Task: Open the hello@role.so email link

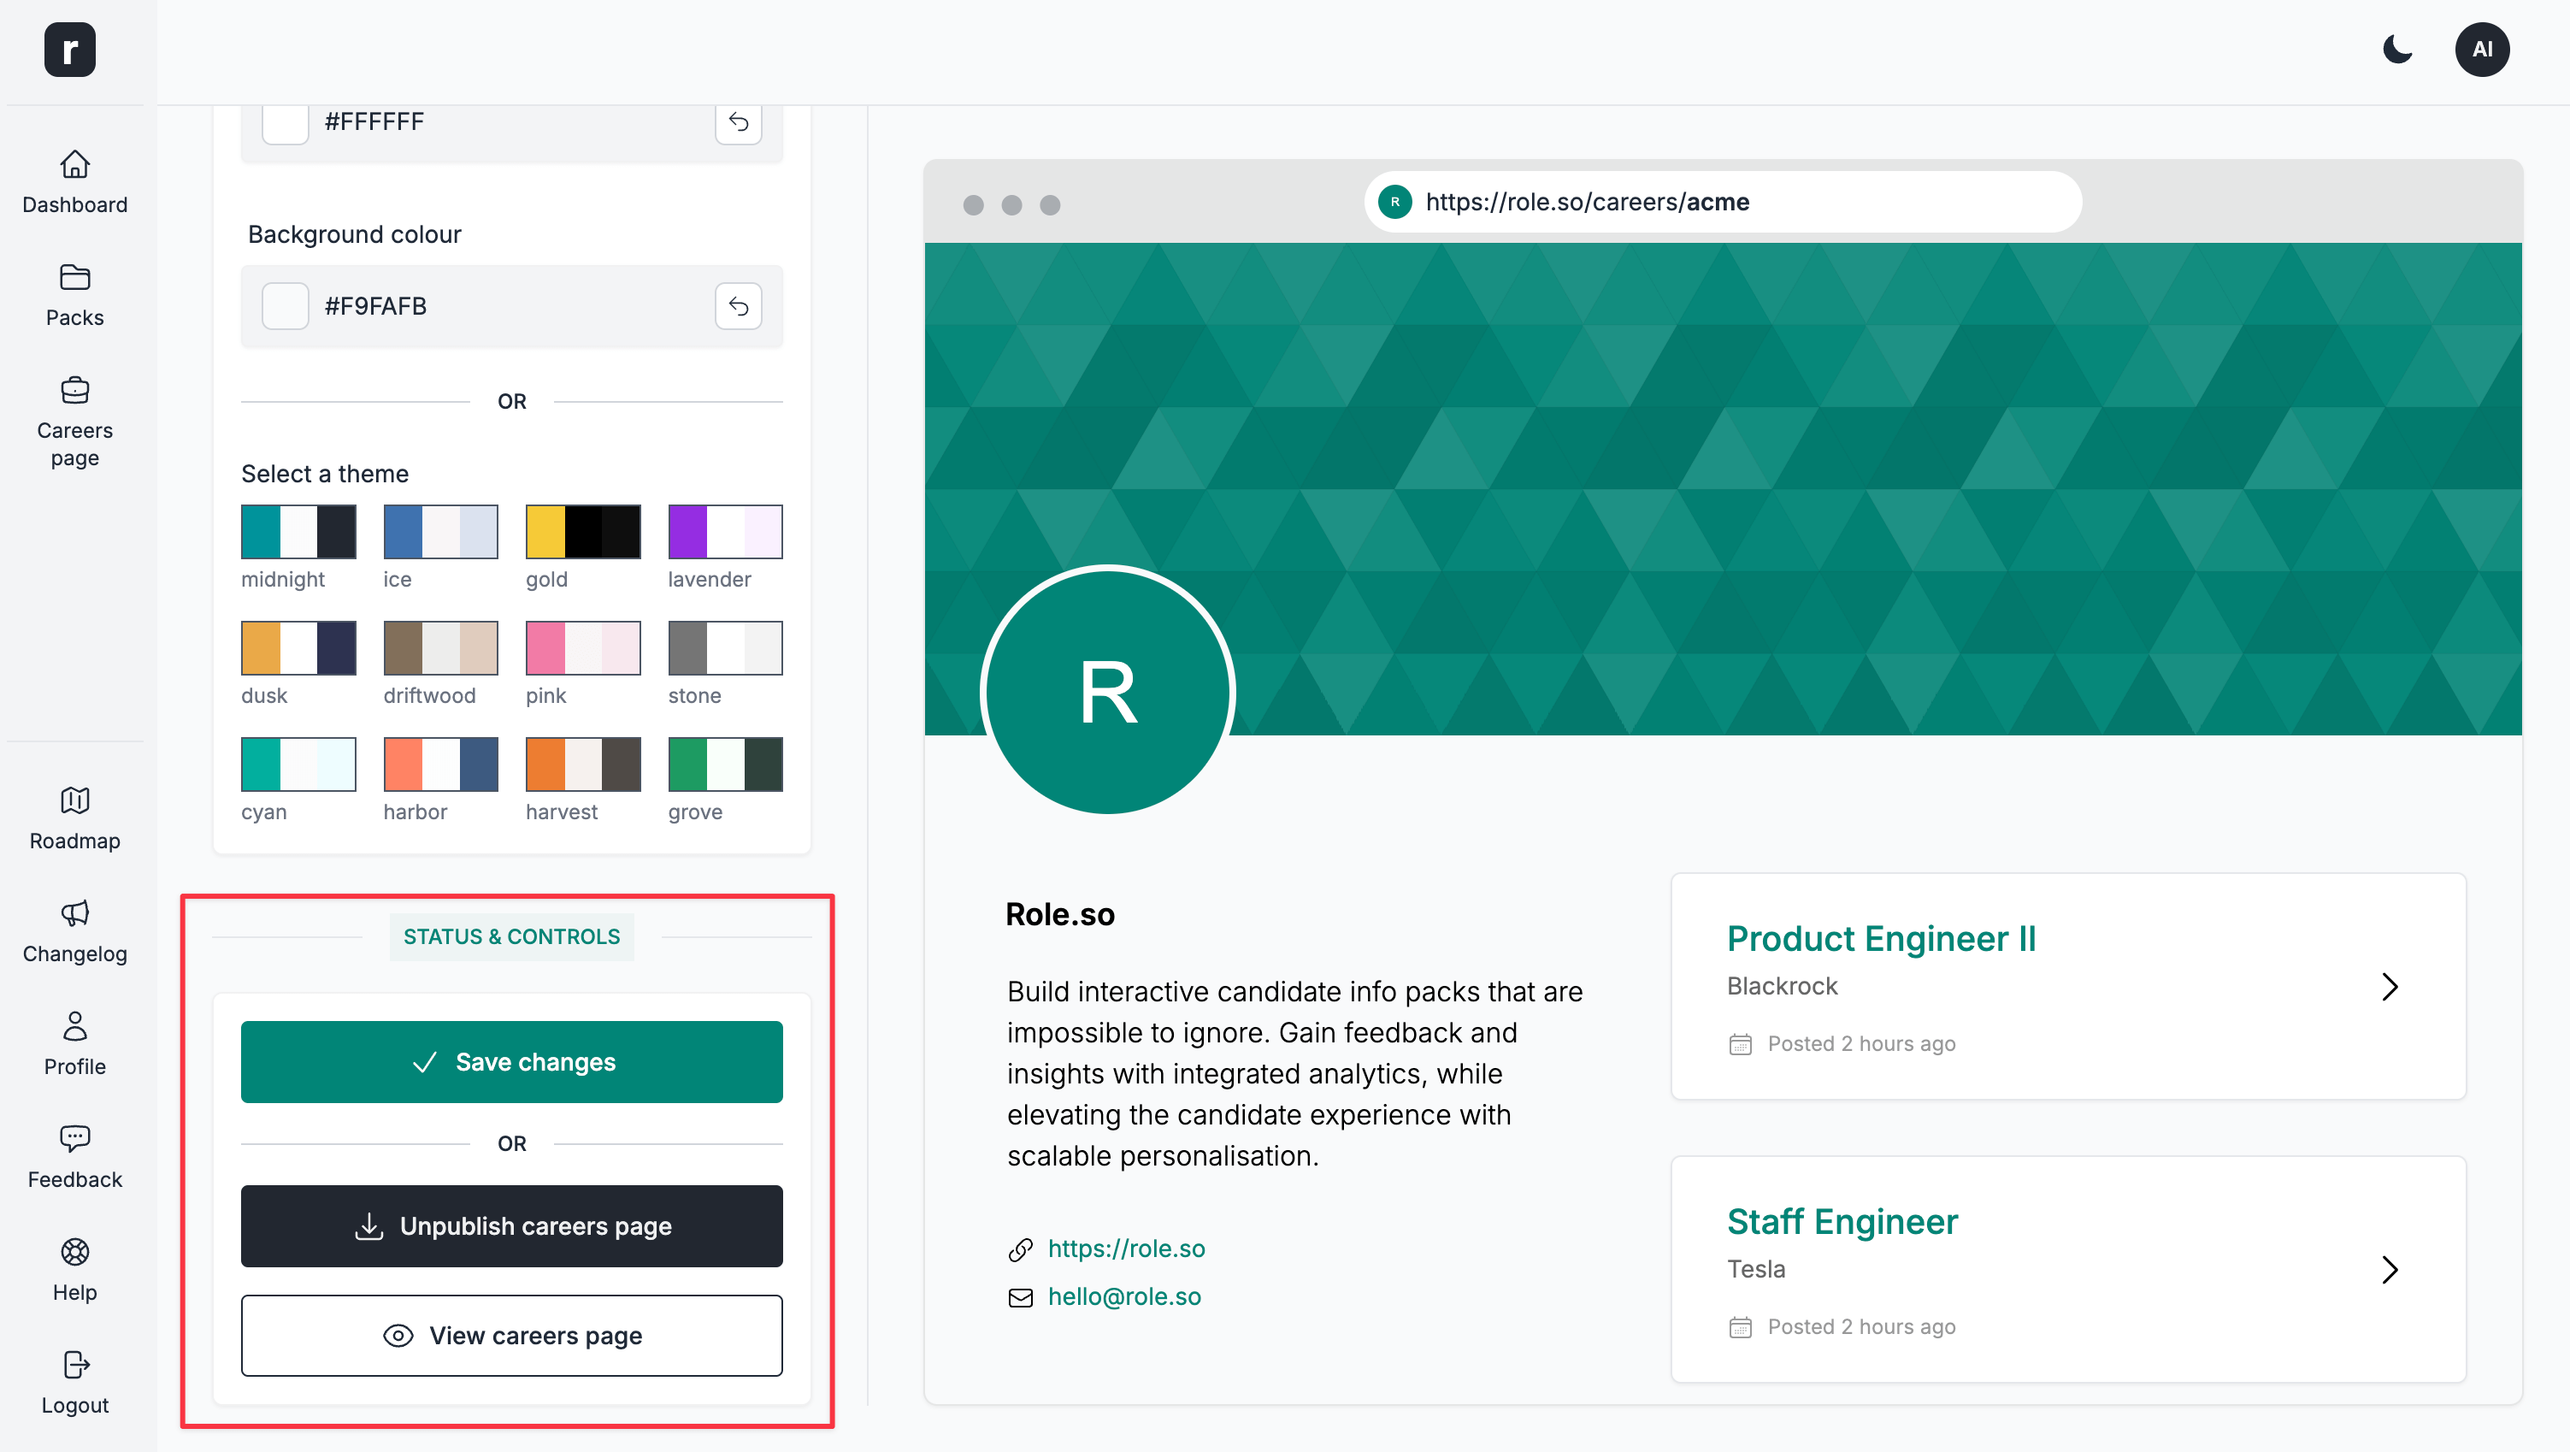Action: (1123, 1296)
